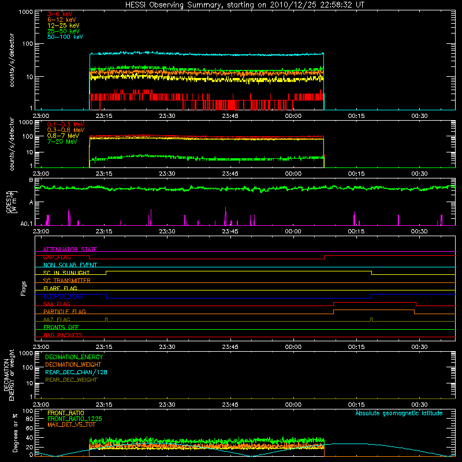Select the 0.8-7 MeV legend label
462x462 pixels.
point(63,136)
